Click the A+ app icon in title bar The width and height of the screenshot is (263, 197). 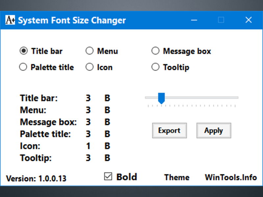(x=10, y=20)
